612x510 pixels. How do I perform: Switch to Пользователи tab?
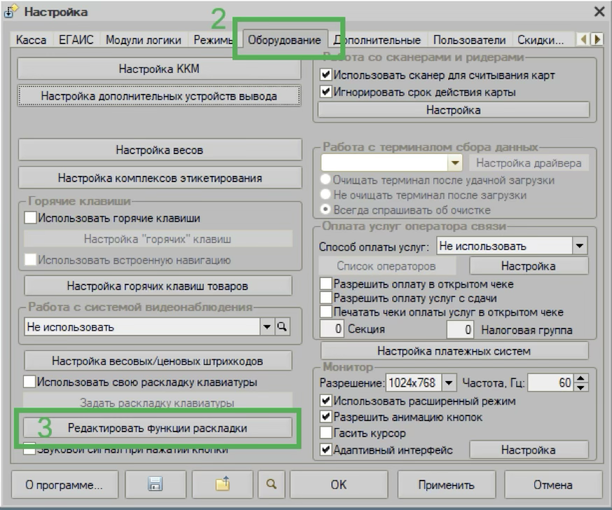469,40
